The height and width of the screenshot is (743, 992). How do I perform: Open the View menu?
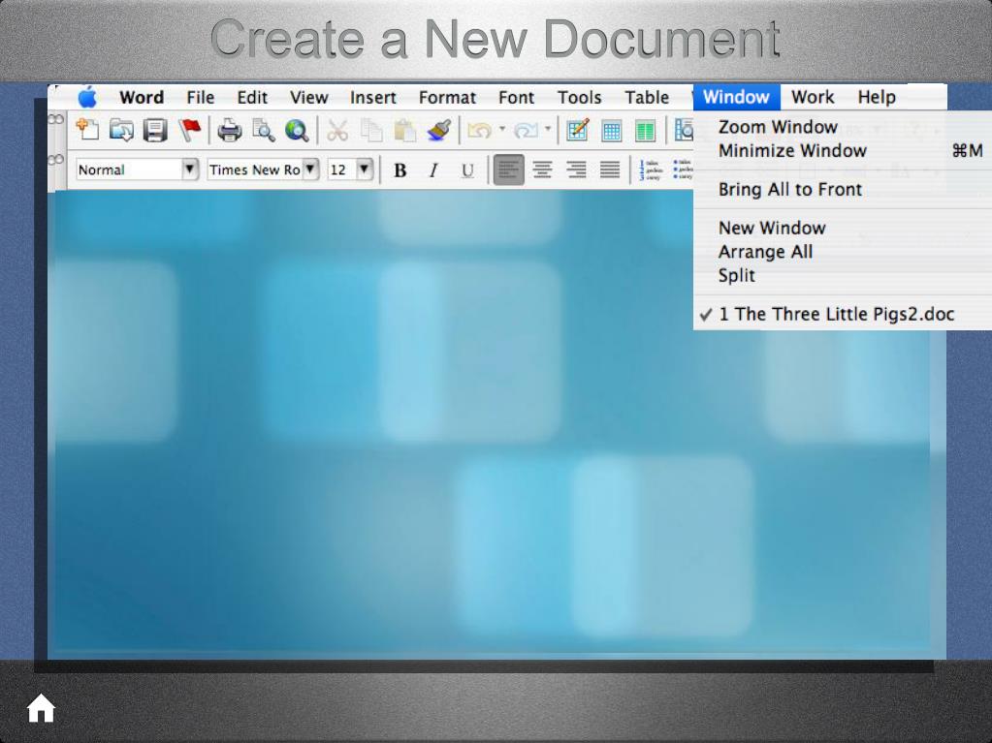[308, 97]
